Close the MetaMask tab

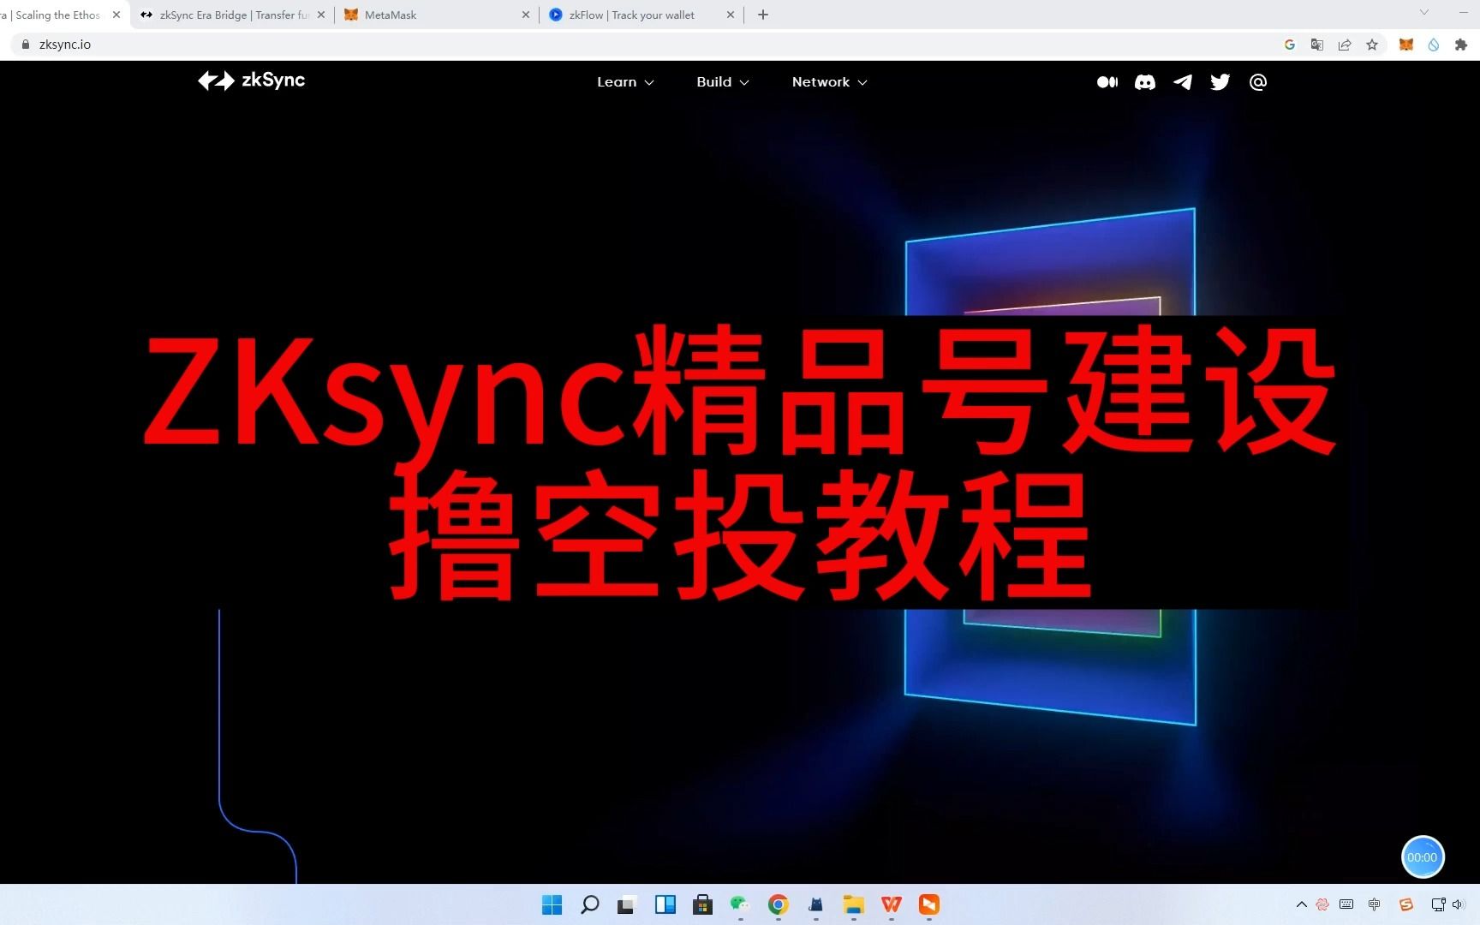526,15
